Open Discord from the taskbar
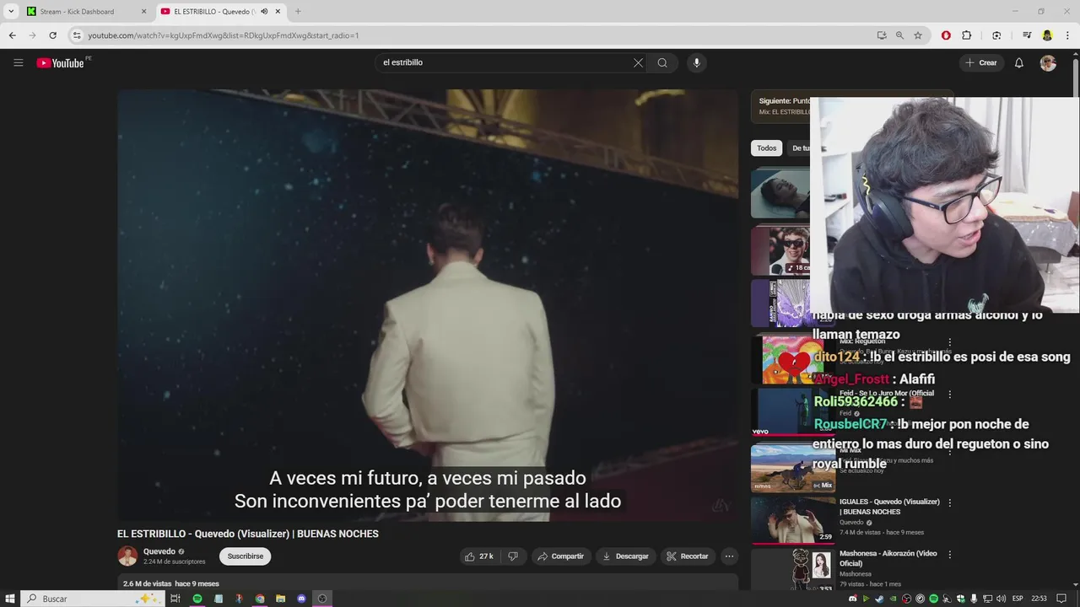This screenshot has height=607, width=1080. [x=301, y=599]
